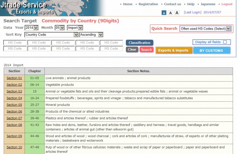Open the Help menu link
Screen dimensions: 237x154
[x=191, y=4]
